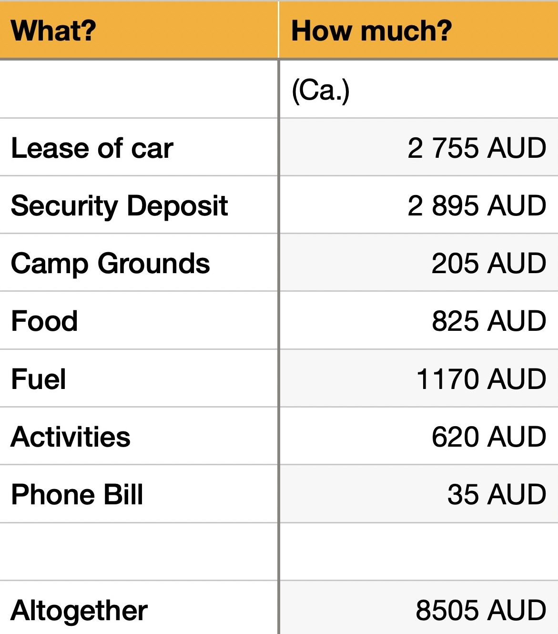Select the "Camp Grounds" cell

[110, 263]
